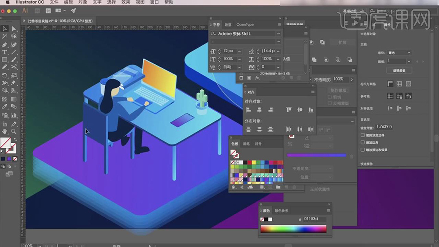Show the grid icon in properties panel

399,84
